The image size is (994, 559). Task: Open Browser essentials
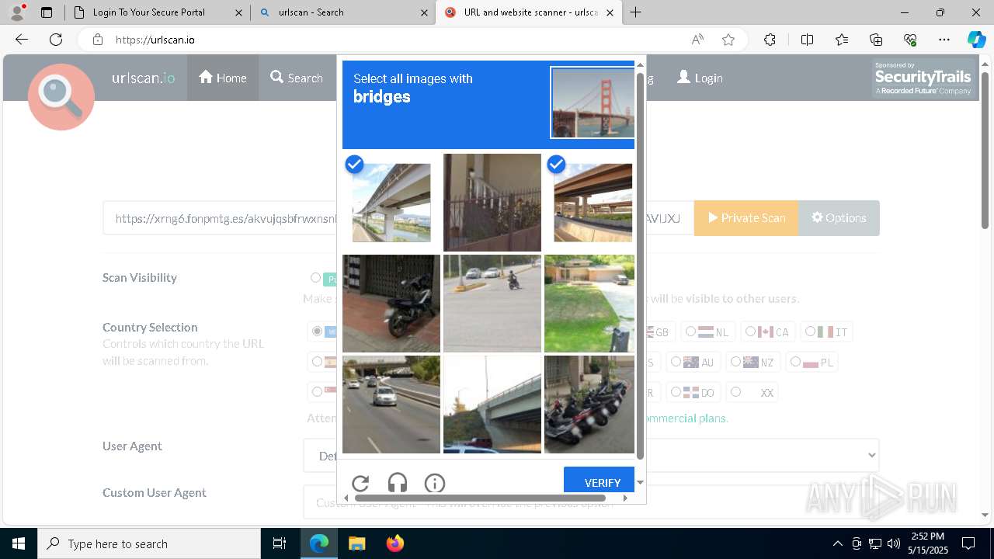910,40
